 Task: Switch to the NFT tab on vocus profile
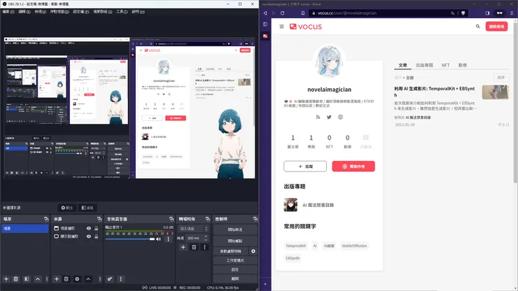(445, 65)
